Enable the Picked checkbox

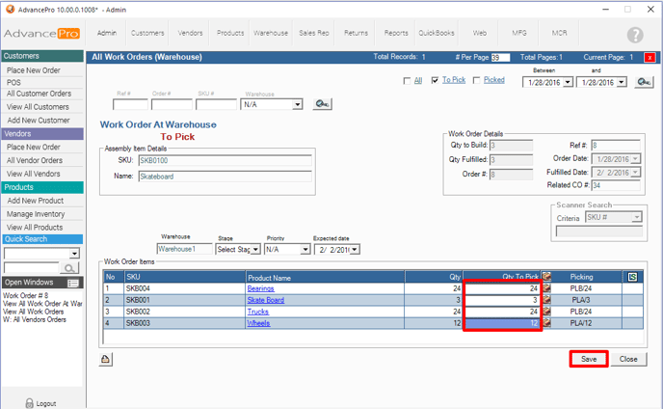coord(477,81)
